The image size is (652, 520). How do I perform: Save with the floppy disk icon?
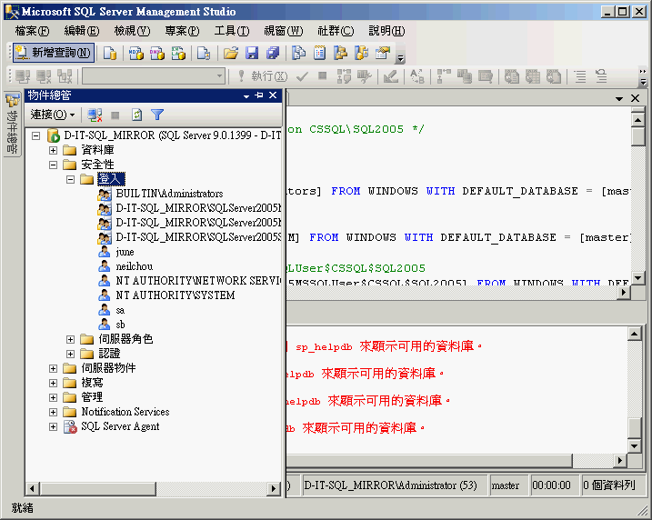252,53
